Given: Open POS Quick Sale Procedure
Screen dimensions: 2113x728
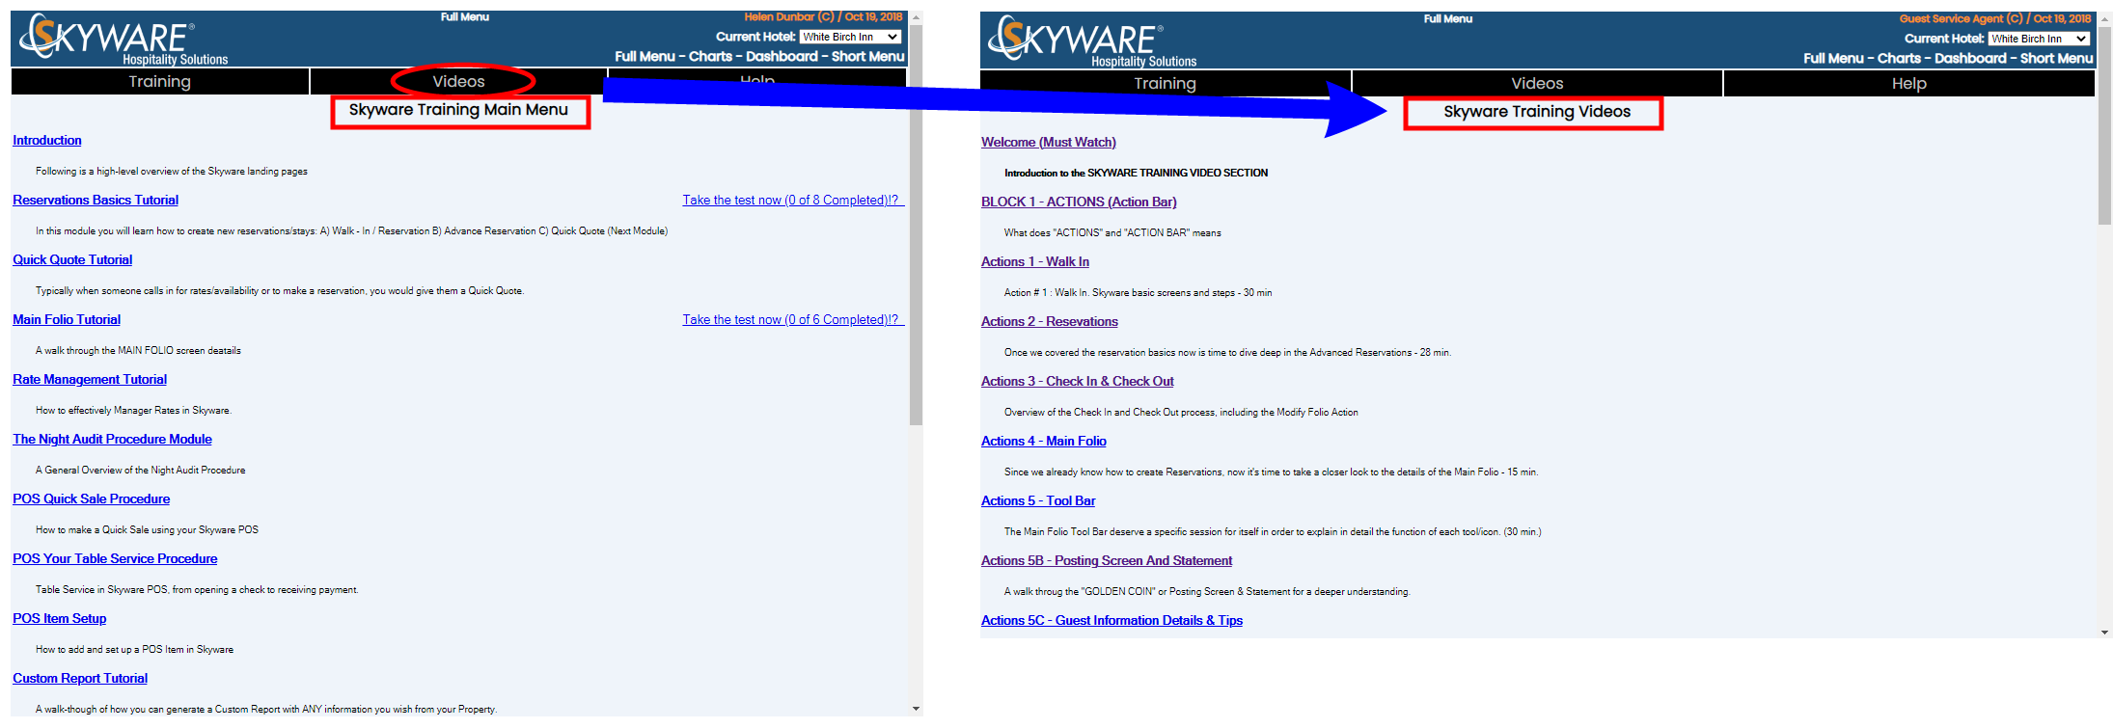Looking at the screenshot, I should 92,499.
